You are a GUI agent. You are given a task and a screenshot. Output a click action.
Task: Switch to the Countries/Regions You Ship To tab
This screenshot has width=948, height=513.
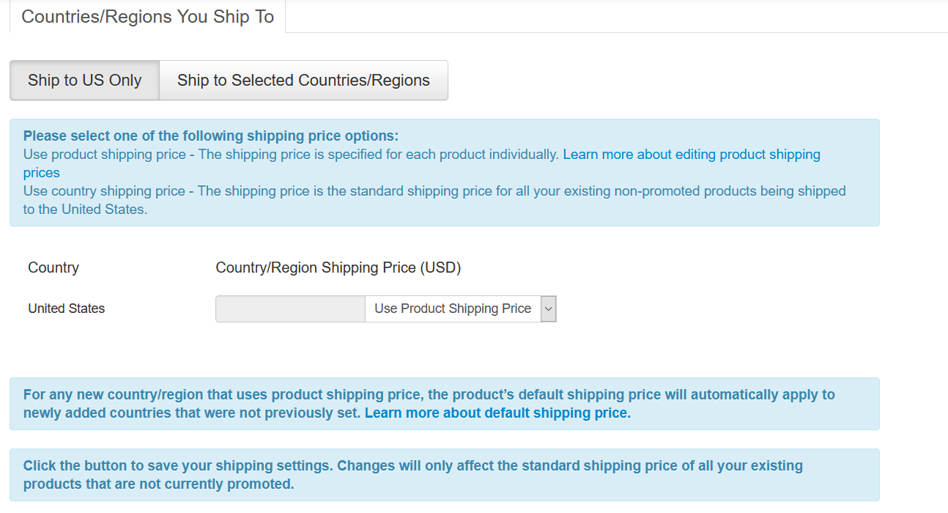point(147,16)
